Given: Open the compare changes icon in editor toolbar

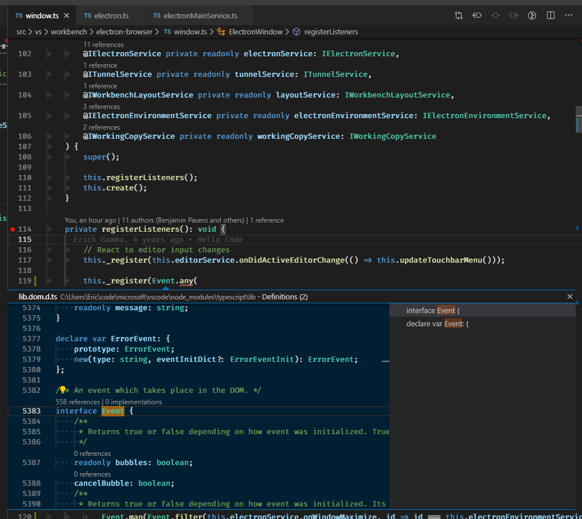Looking at the screenshot, I should [459, 15].
